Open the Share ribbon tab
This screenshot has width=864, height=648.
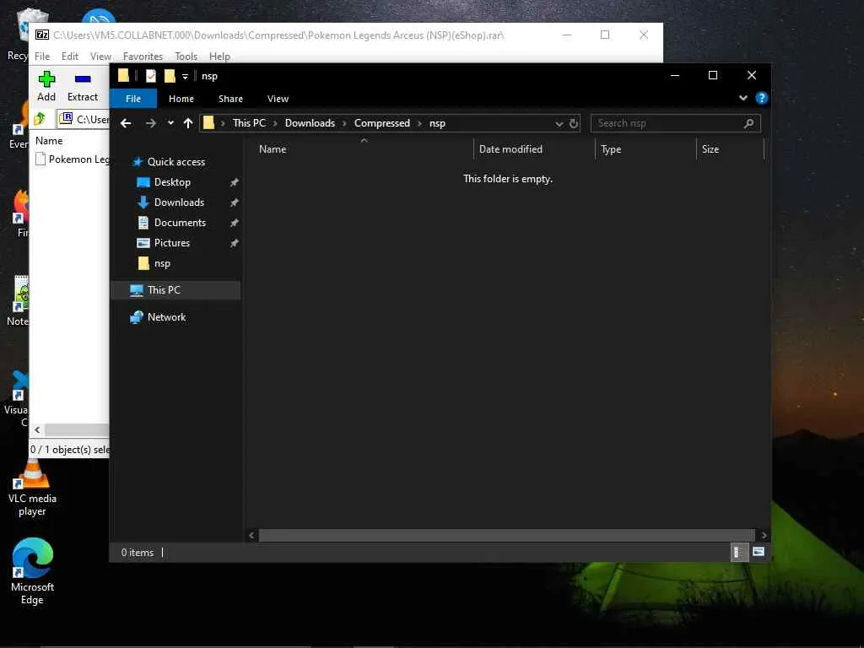(230, 99)
